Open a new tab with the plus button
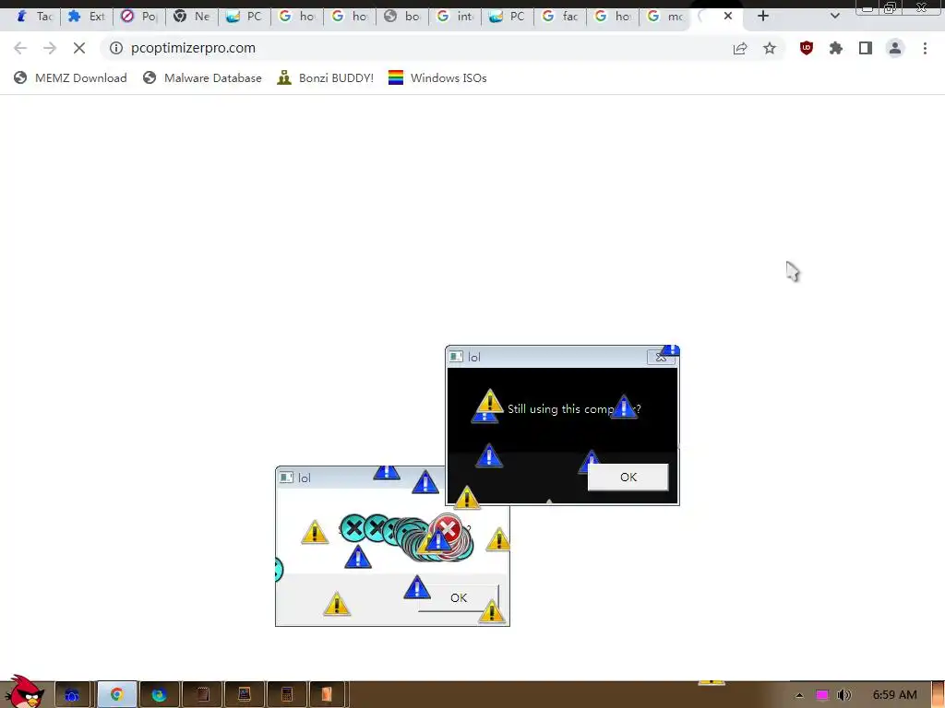945x708 pixels. (763, 17)
